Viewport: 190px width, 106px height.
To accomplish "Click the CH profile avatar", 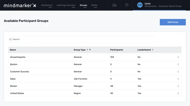I will pos(140,5).
